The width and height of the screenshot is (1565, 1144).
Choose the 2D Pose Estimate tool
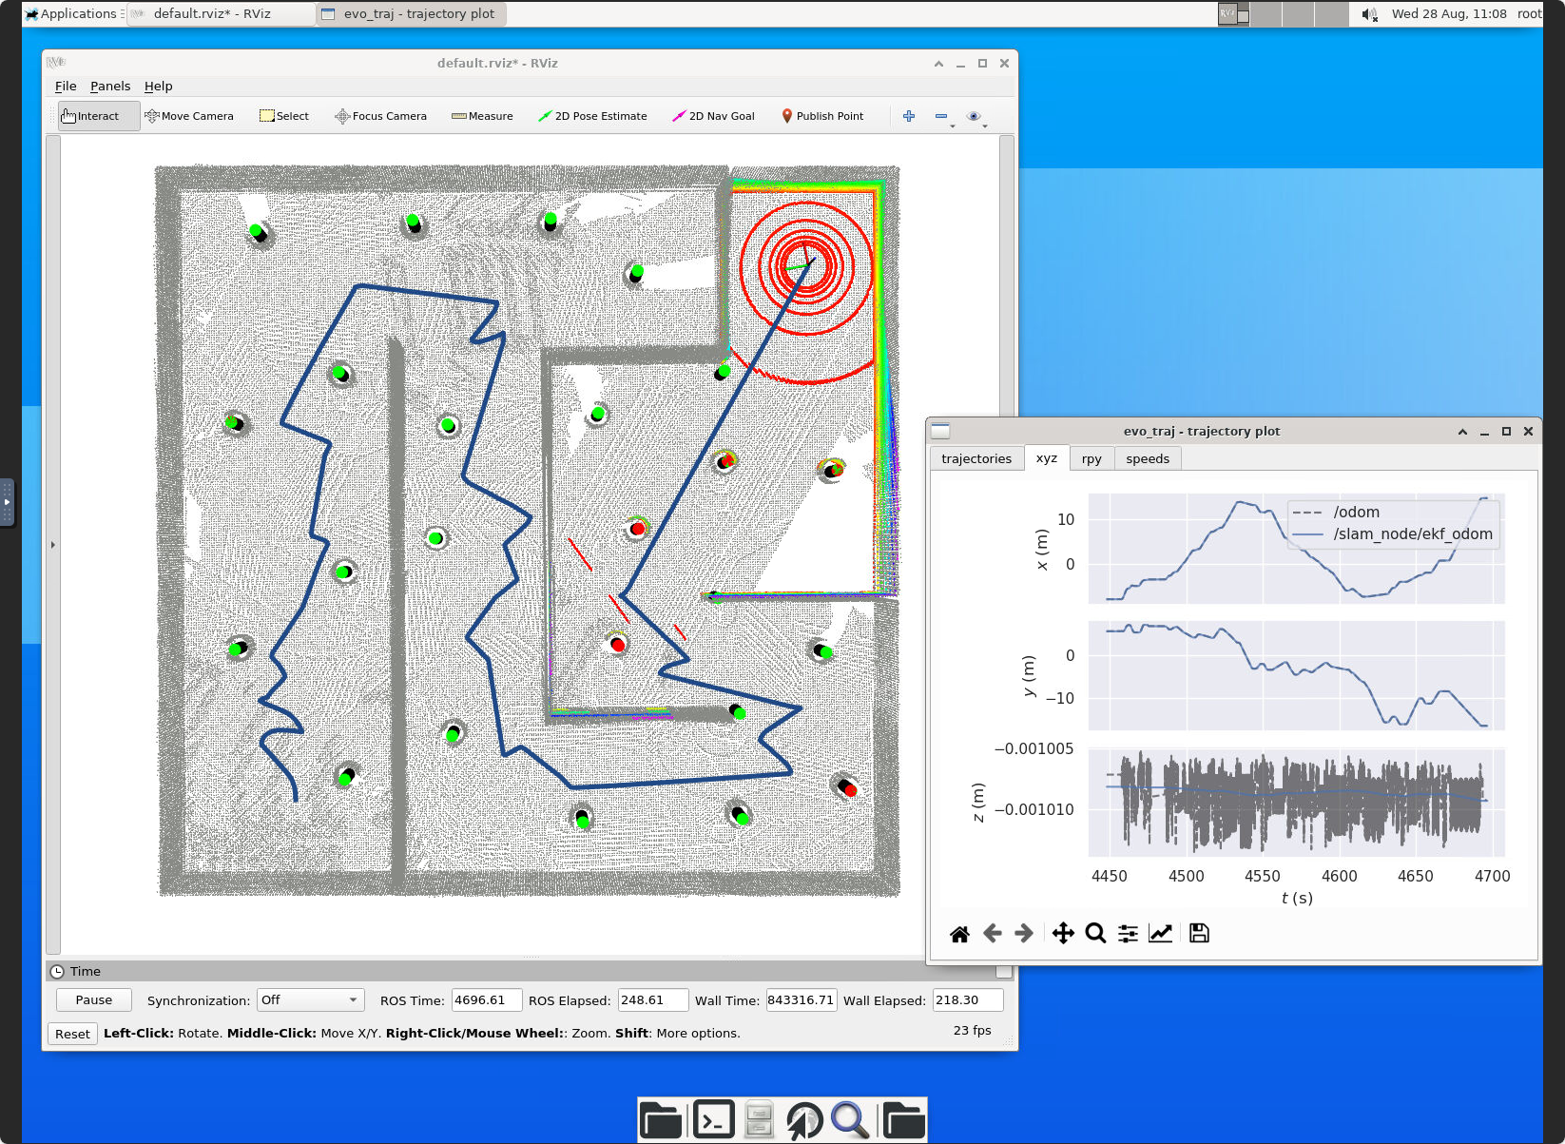[592, 116]
